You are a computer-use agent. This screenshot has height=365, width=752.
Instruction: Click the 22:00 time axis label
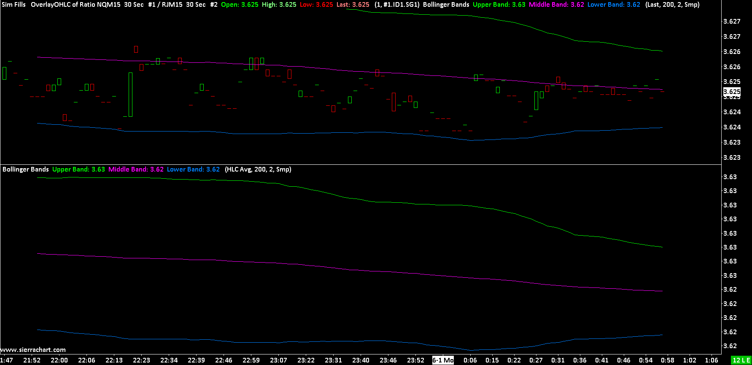[59, 360]
